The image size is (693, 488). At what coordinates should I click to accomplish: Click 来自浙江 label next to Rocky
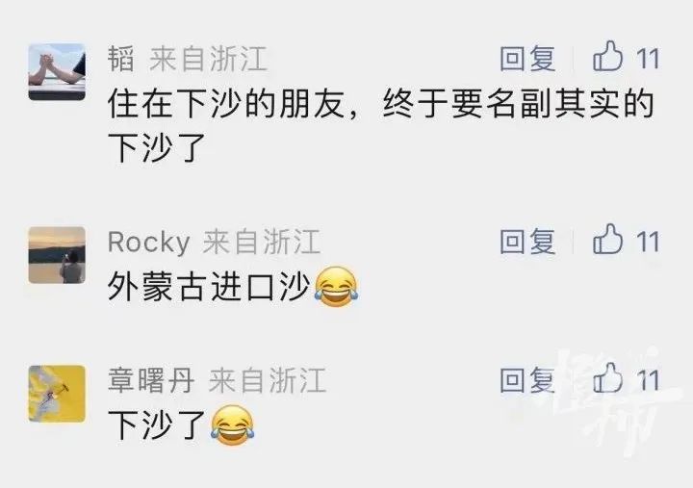262,242
